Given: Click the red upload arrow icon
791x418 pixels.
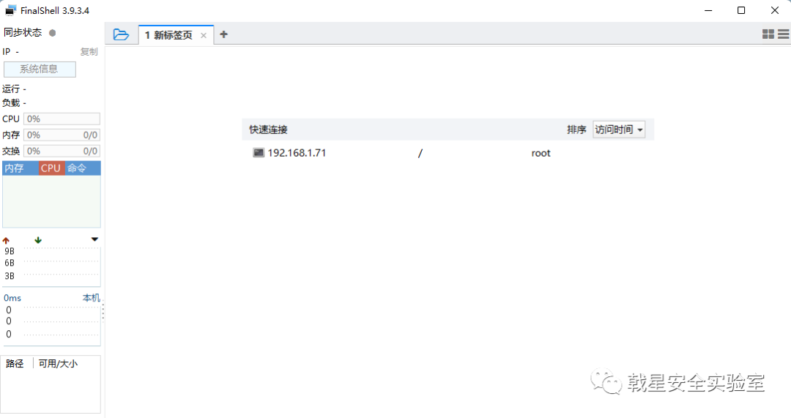Looking at the screenshot, I should [6, 241].
